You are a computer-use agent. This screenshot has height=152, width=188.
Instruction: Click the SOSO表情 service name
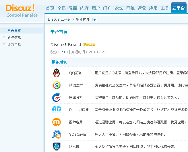[78, 135]
